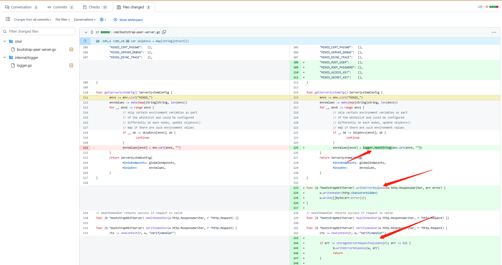Click the Conversation tab speech bubble icon
The width and height of the screenshot is (502, 265).
tap(7, 7)
